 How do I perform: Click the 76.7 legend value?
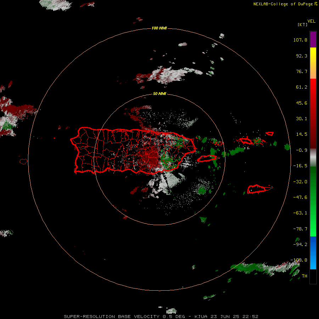point(302,71)
